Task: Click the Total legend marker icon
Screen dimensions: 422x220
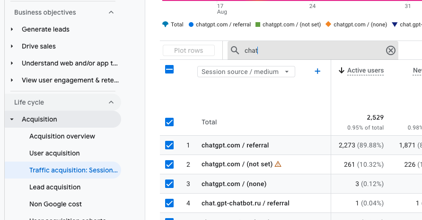Action: (165, 24)
